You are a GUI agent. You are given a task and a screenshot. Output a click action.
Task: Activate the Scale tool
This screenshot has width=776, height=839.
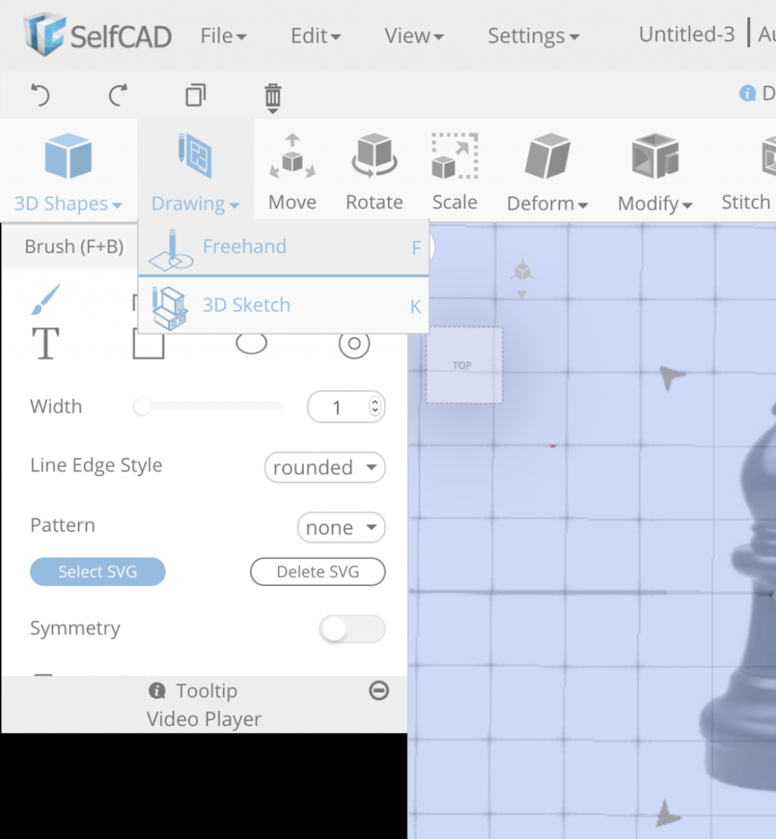[454, 171]
